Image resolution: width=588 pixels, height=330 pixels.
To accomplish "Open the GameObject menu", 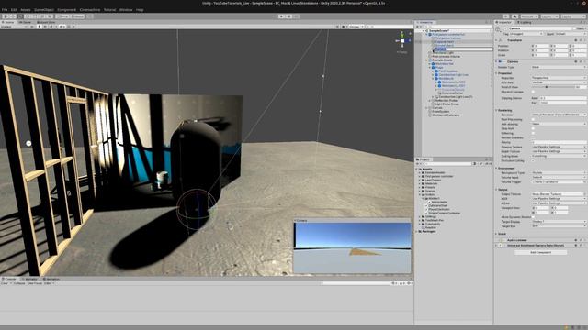I will [44, 10].
